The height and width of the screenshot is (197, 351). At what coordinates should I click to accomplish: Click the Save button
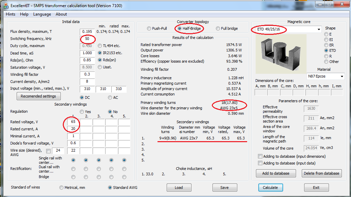coord(224,188)
